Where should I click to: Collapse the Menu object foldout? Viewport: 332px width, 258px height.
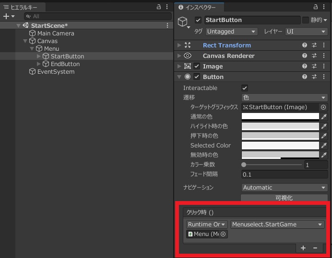[32, 49]
